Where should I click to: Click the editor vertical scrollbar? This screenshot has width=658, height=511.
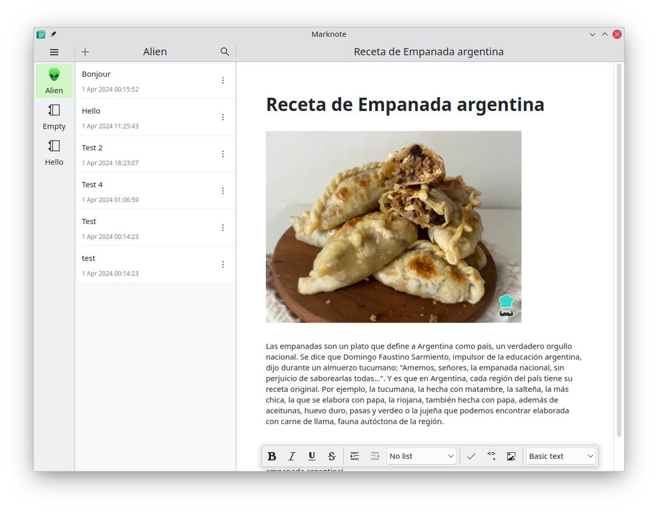pos(620,250)
